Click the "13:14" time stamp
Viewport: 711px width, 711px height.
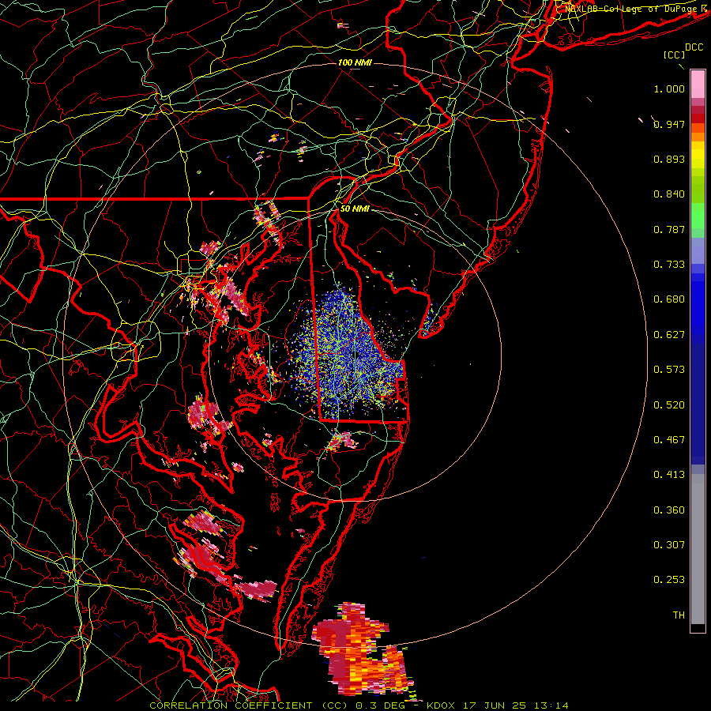point(551,705)
